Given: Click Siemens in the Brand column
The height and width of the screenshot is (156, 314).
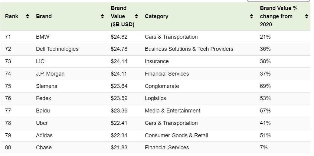Looking at the screenshot, I should point(46,86).
